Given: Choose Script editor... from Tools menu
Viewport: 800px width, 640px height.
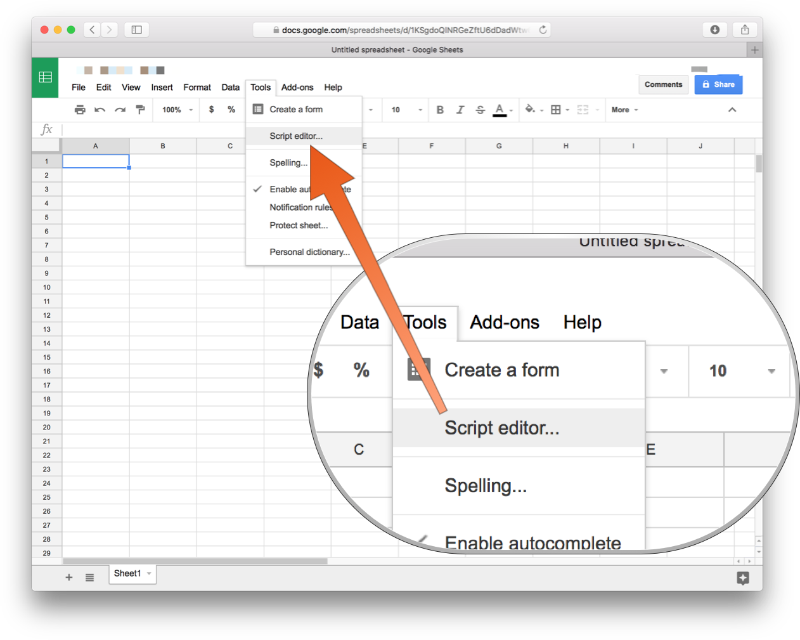Looking at the screenshot, I should tap(304, 136).
